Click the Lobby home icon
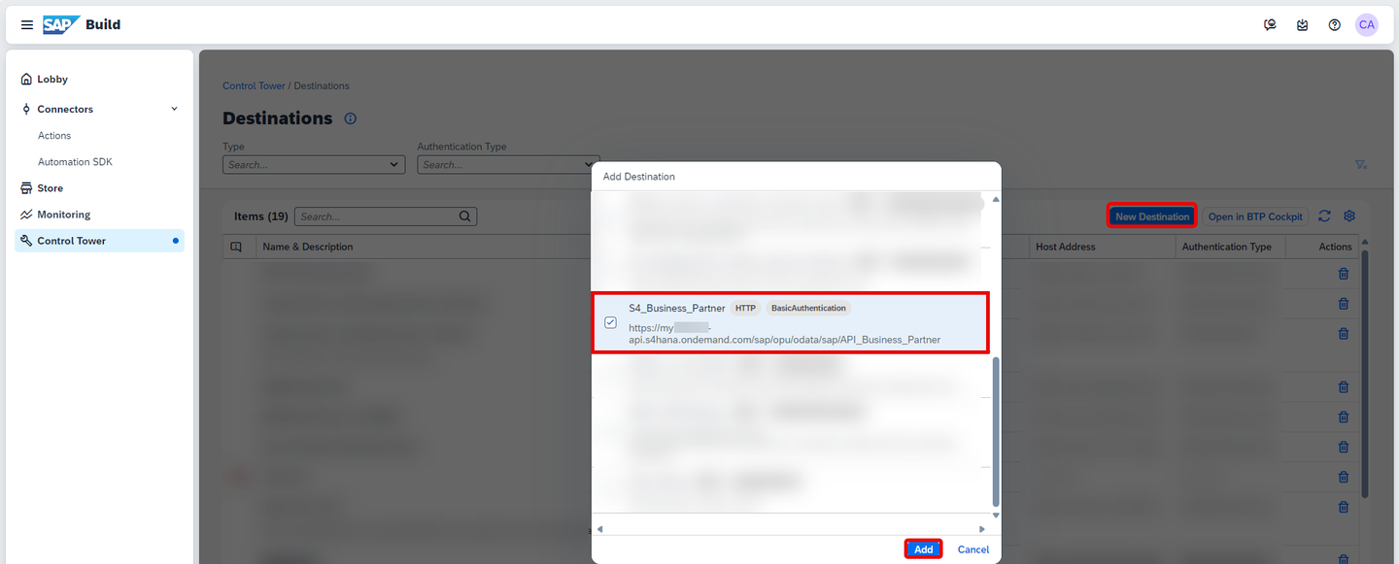The width and height of the screenshot is (1399, 564). tap(26, 80)
